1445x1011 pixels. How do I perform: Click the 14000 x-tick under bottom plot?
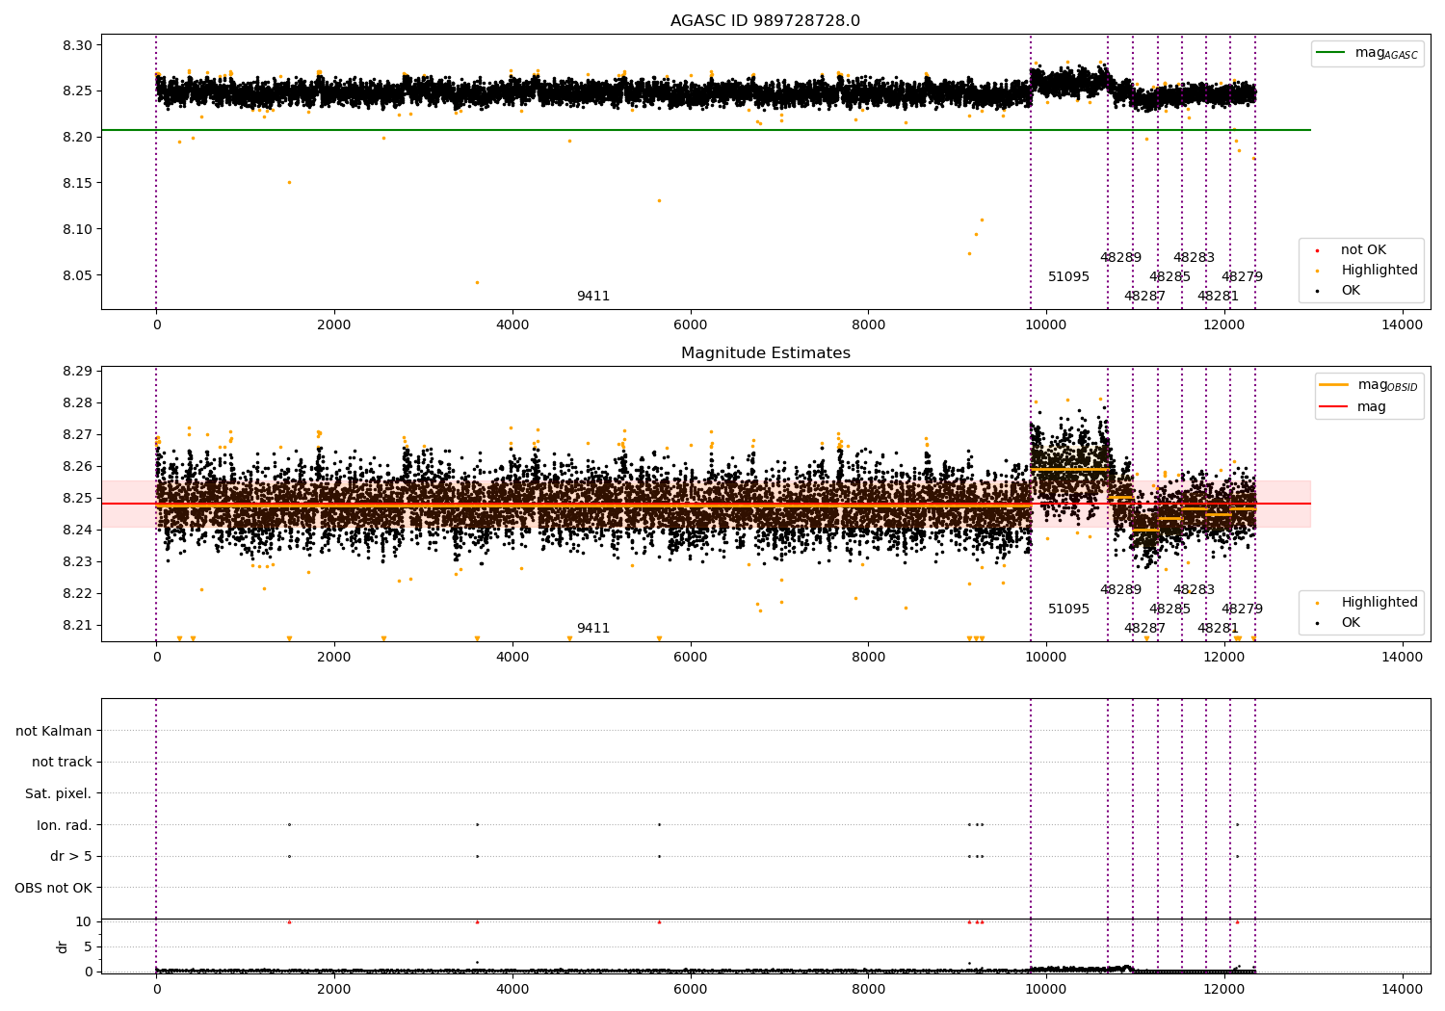[1402, 989]
